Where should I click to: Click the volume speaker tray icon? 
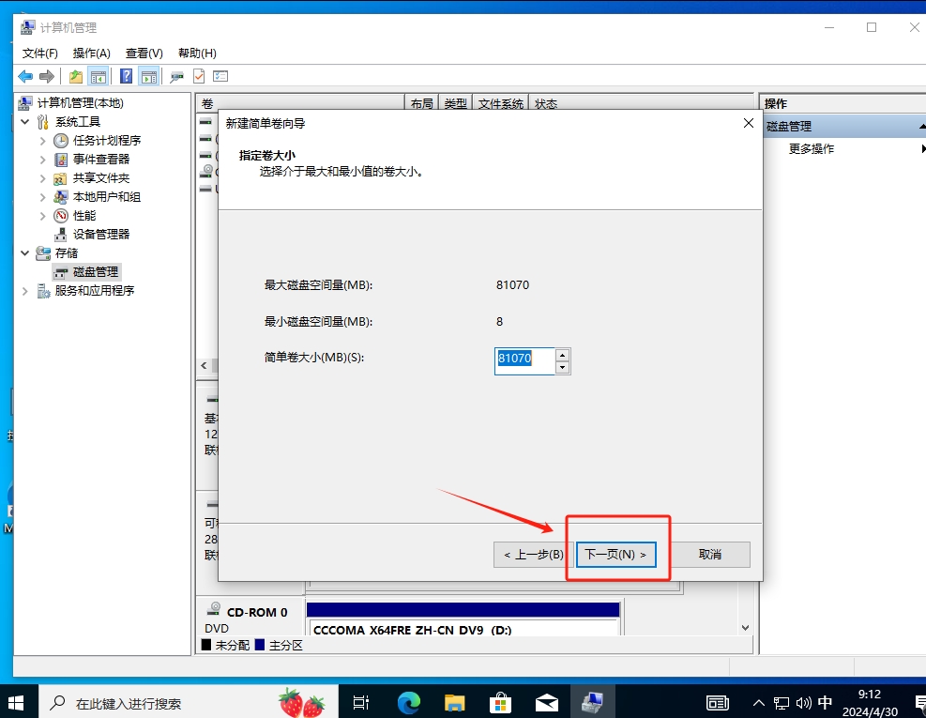(x=804, y=703)
